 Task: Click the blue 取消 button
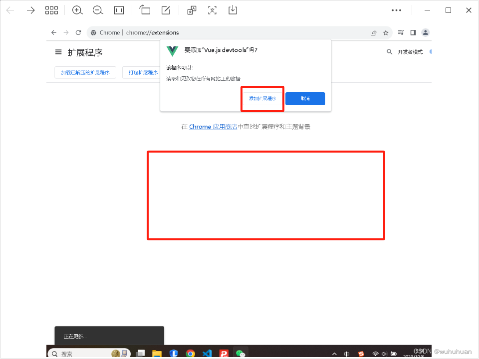click(x=305, y=99)
